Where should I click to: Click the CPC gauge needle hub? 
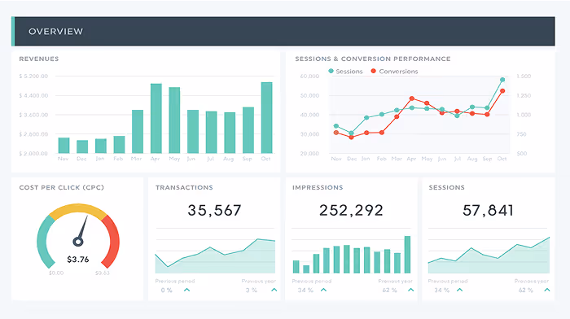[x=78, y=241]
